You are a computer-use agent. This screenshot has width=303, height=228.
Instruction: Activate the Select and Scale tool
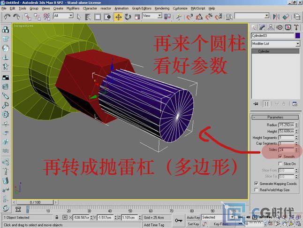[137, 17]
